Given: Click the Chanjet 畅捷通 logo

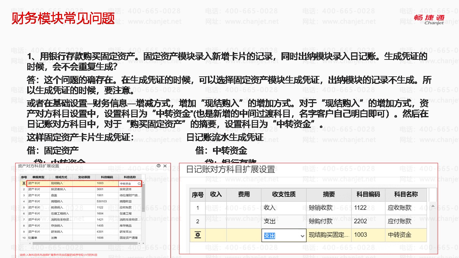Looking at the screenshot, I should pos(429,19).
